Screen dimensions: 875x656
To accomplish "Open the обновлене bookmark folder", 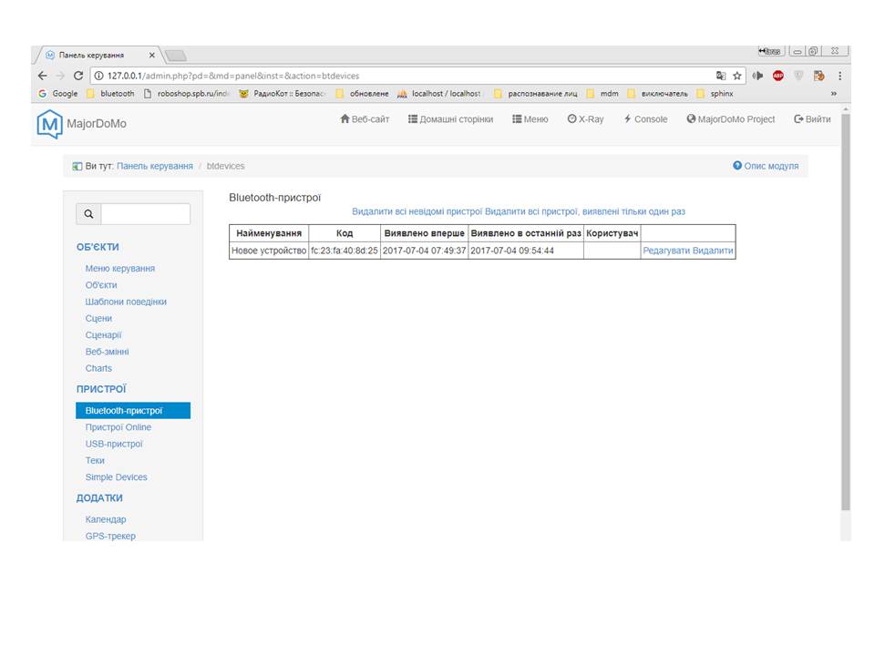I will (362, 94).
